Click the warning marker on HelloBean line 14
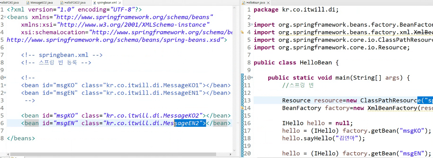This screenshot has height=158, width=433. pos(242,108)
